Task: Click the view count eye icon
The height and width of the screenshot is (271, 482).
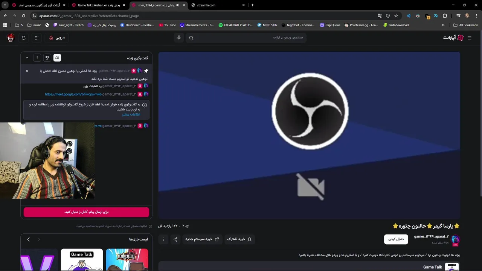Action: [187, 226]
